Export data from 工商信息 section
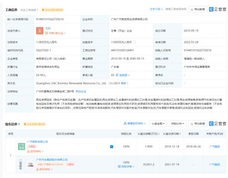Image resolution: width=228 pixels, height=178 pixels. pyautogui.click(x=198, y=9)
